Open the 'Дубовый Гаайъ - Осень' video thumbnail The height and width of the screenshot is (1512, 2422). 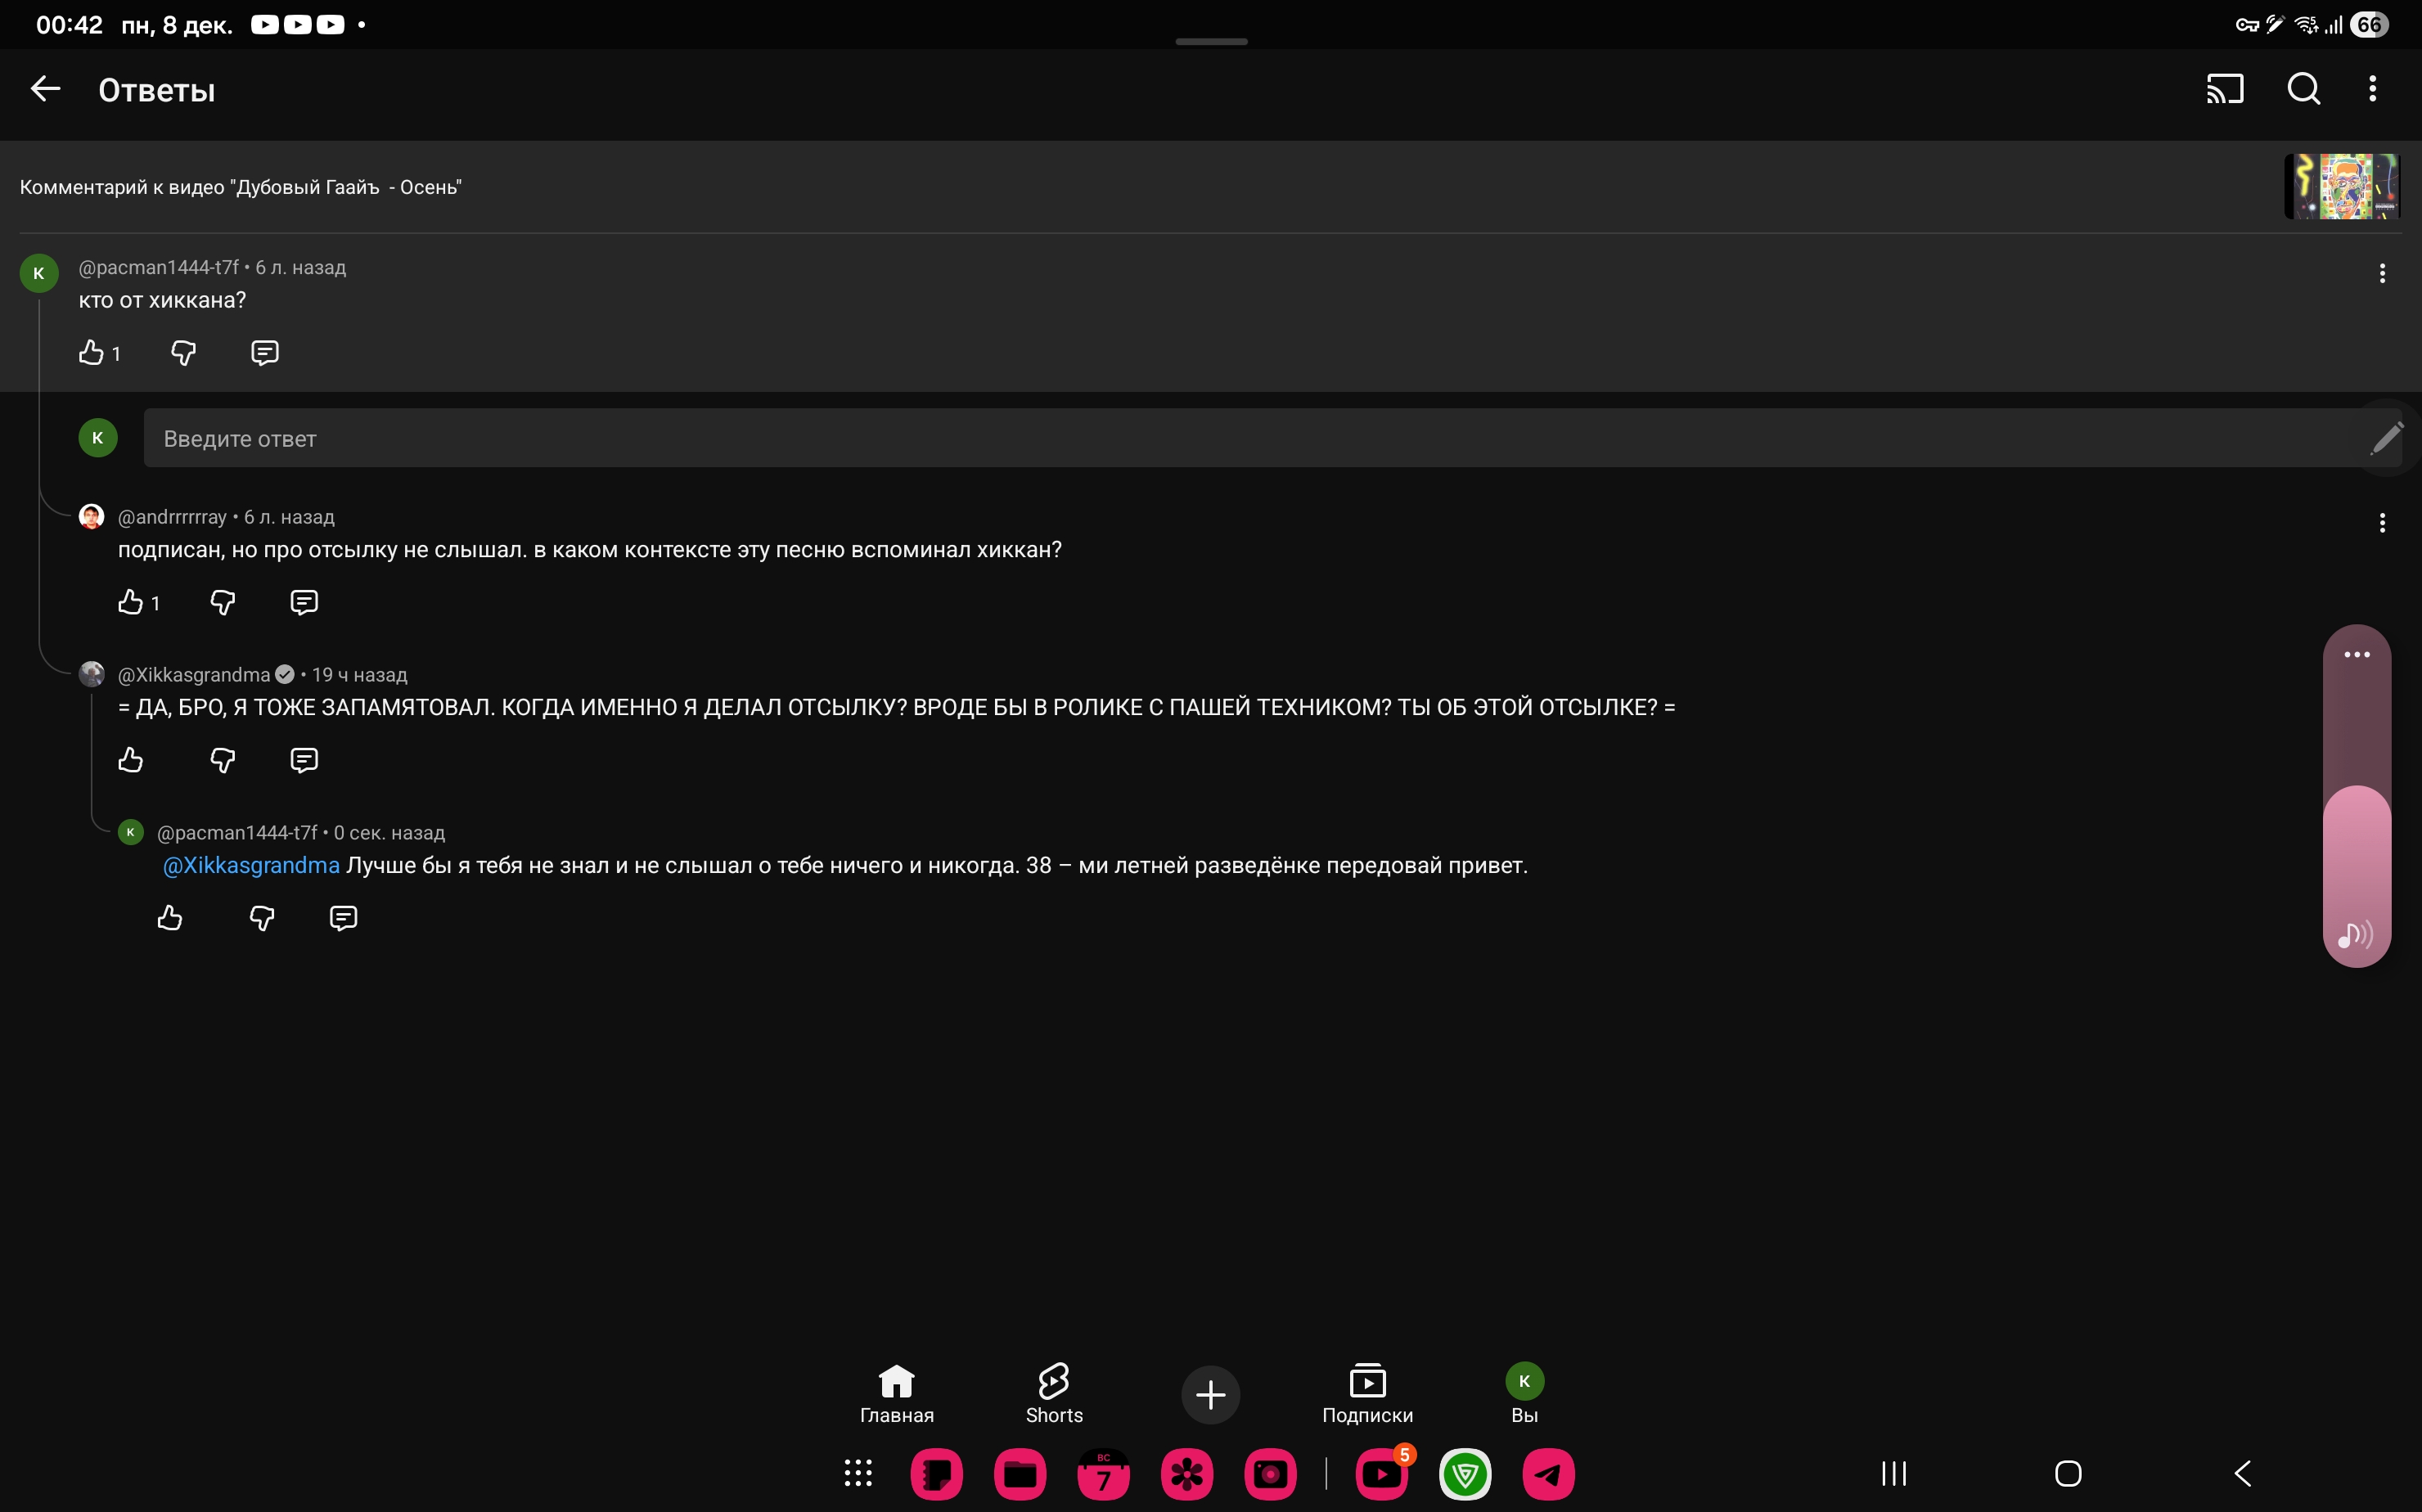(2341, 186)
